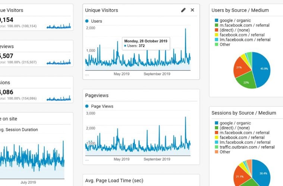Image resolution: width=283 pixels, height=186 pixels.
Task: Click the Avg. Page Load Time (sec) title
Action: click(114, 181)
